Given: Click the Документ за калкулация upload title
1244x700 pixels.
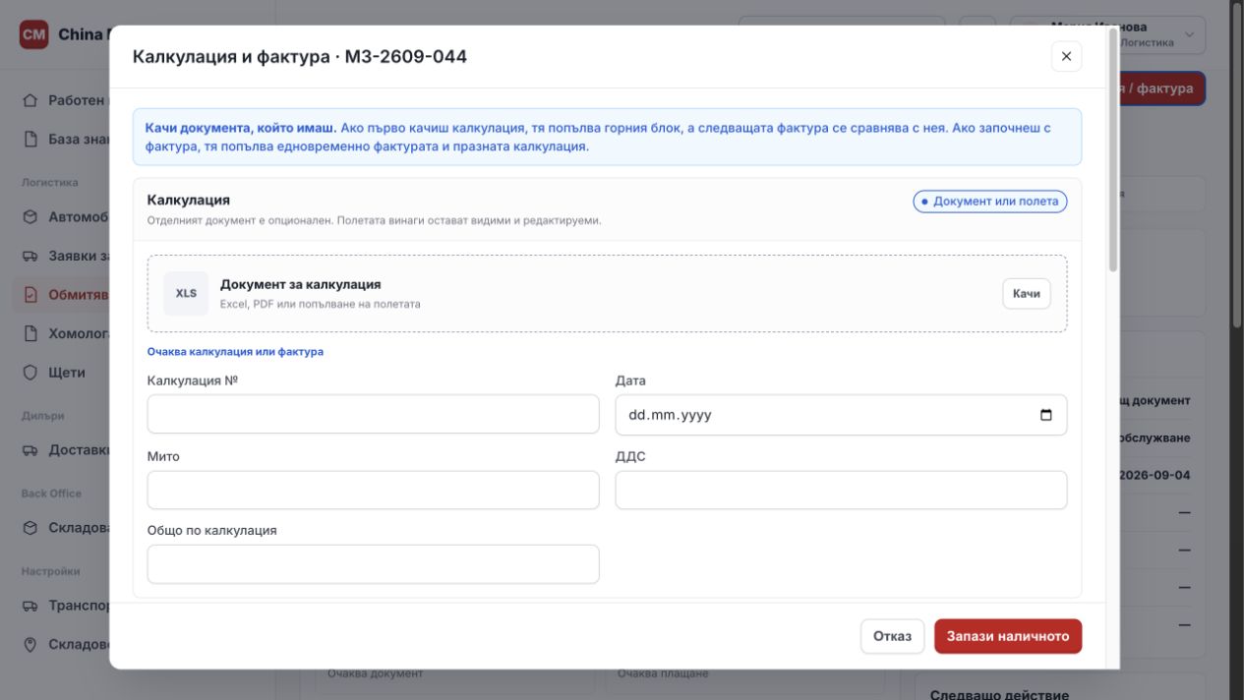Looking at the screenshot, I should [300, 284].
